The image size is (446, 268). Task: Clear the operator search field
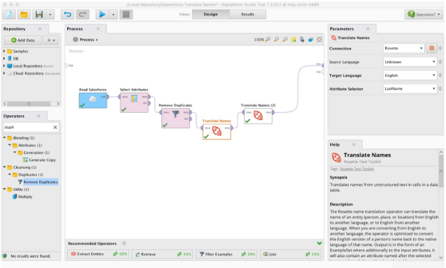tap(55, 128)
